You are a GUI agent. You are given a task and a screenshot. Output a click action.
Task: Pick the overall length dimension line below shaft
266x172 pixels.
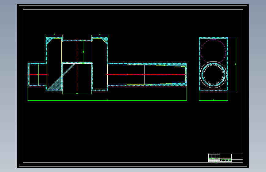[107, 100]
